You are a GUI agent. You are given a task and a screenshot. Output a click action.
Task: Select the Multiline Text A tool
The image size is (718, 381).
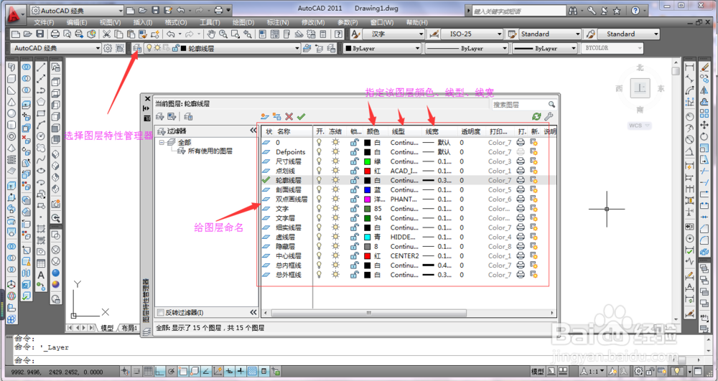click(x=41, y=276)
